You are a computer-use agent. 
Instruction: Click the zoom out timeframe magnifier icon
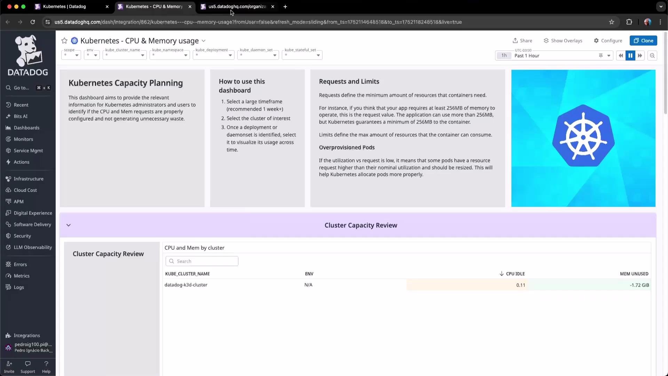tap(652, 56)
